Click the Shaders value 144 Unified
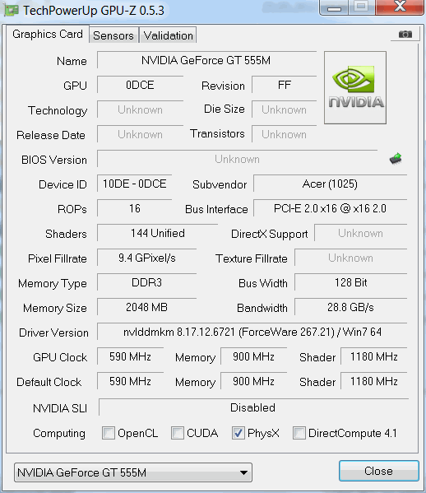 [x=157, y=233]
